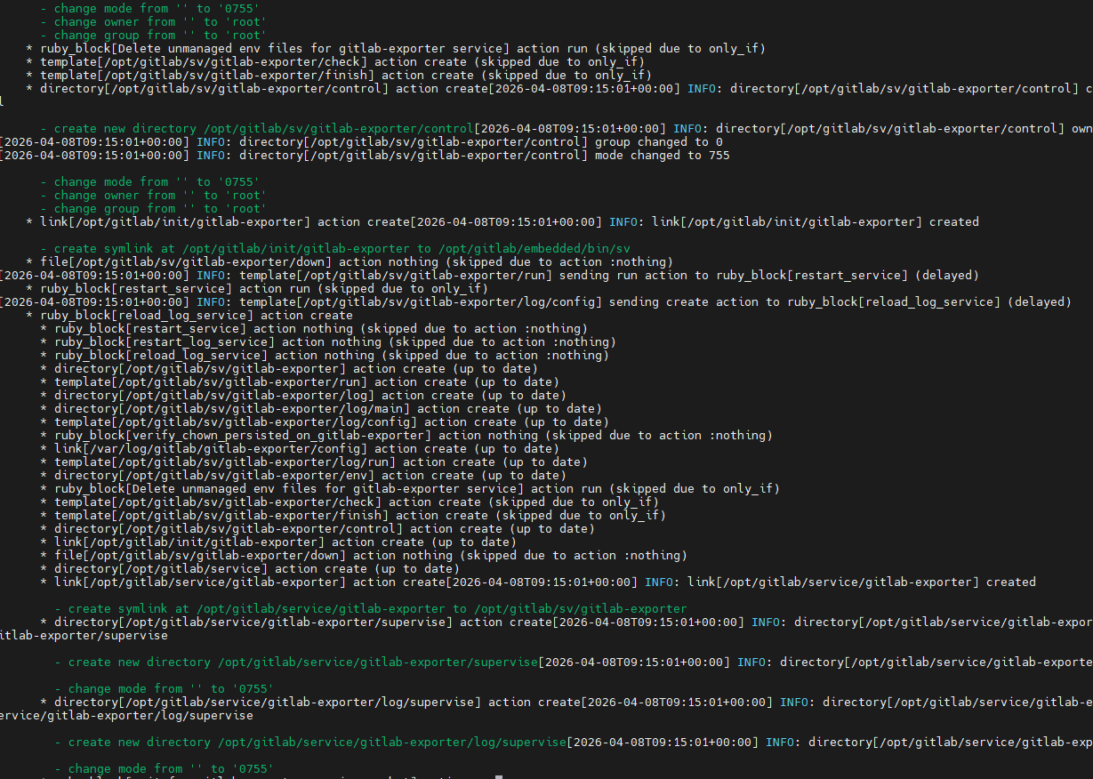Click "directory[/opt/gitlab/sv/gitlab-exporter] action create (up to date)"
Viewport: 1093px width, 779px height.
pos(296,368)
